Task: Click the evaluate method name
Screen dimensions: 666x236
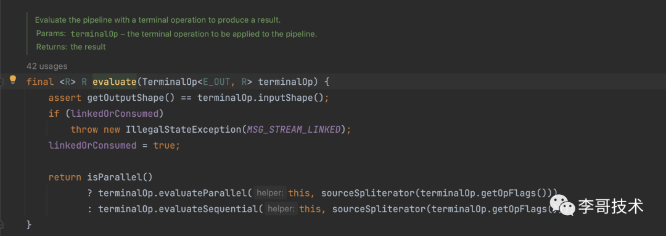Action: [x=115, y=82]
